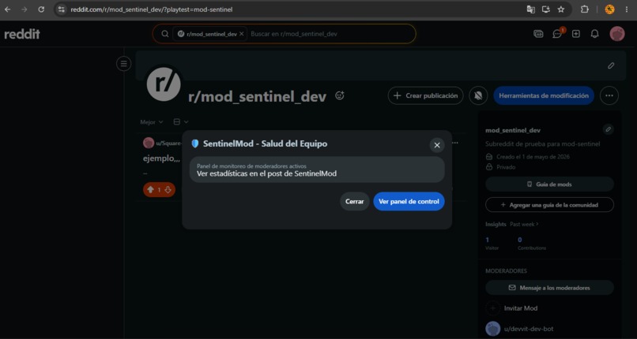Click the Contributions count stat
Screen dimensions: 637x339
click(532, 244)
